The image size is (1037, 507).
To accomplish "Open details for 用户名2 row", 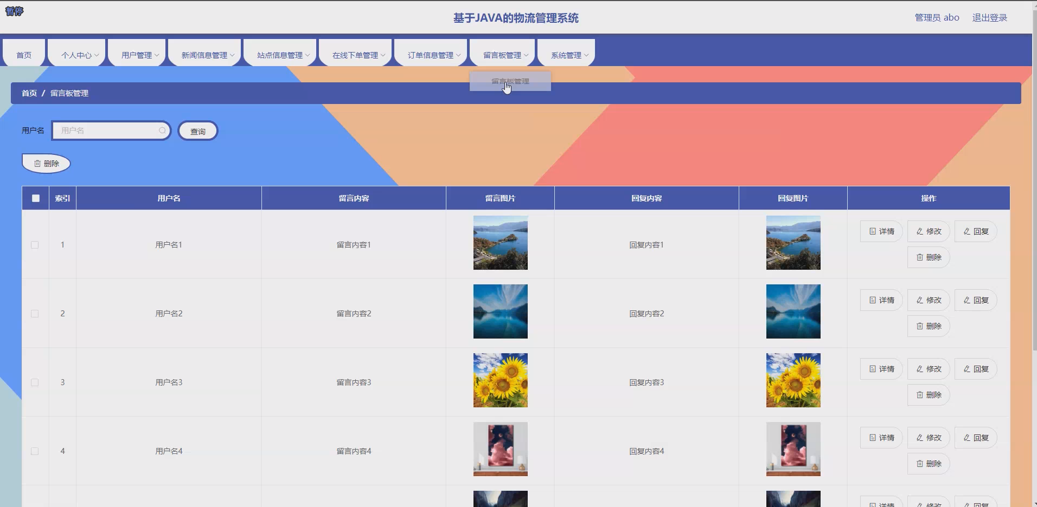I will point(881,300).
